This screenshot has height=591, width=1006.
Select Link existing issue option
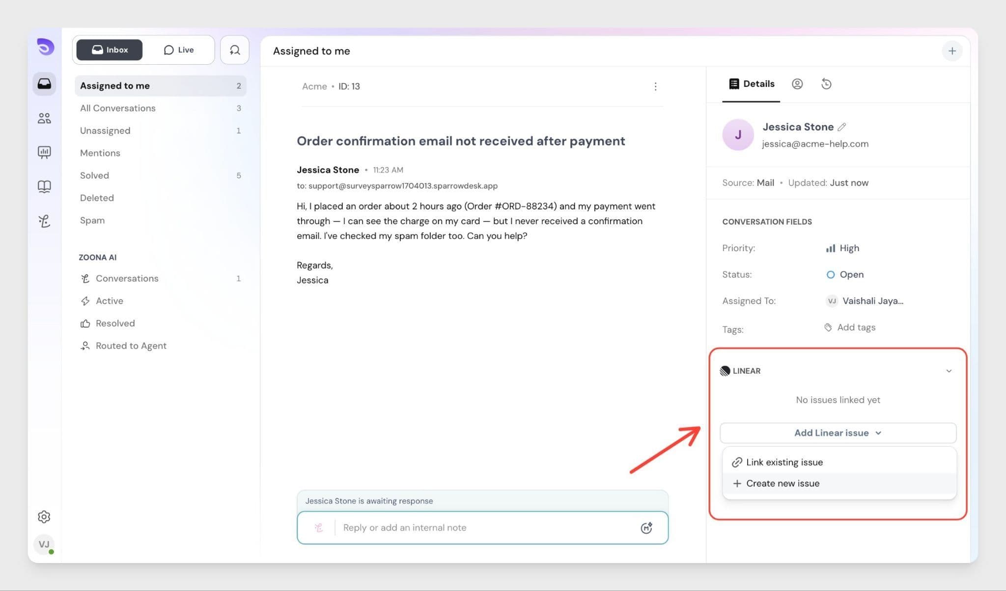coord(784,462)
